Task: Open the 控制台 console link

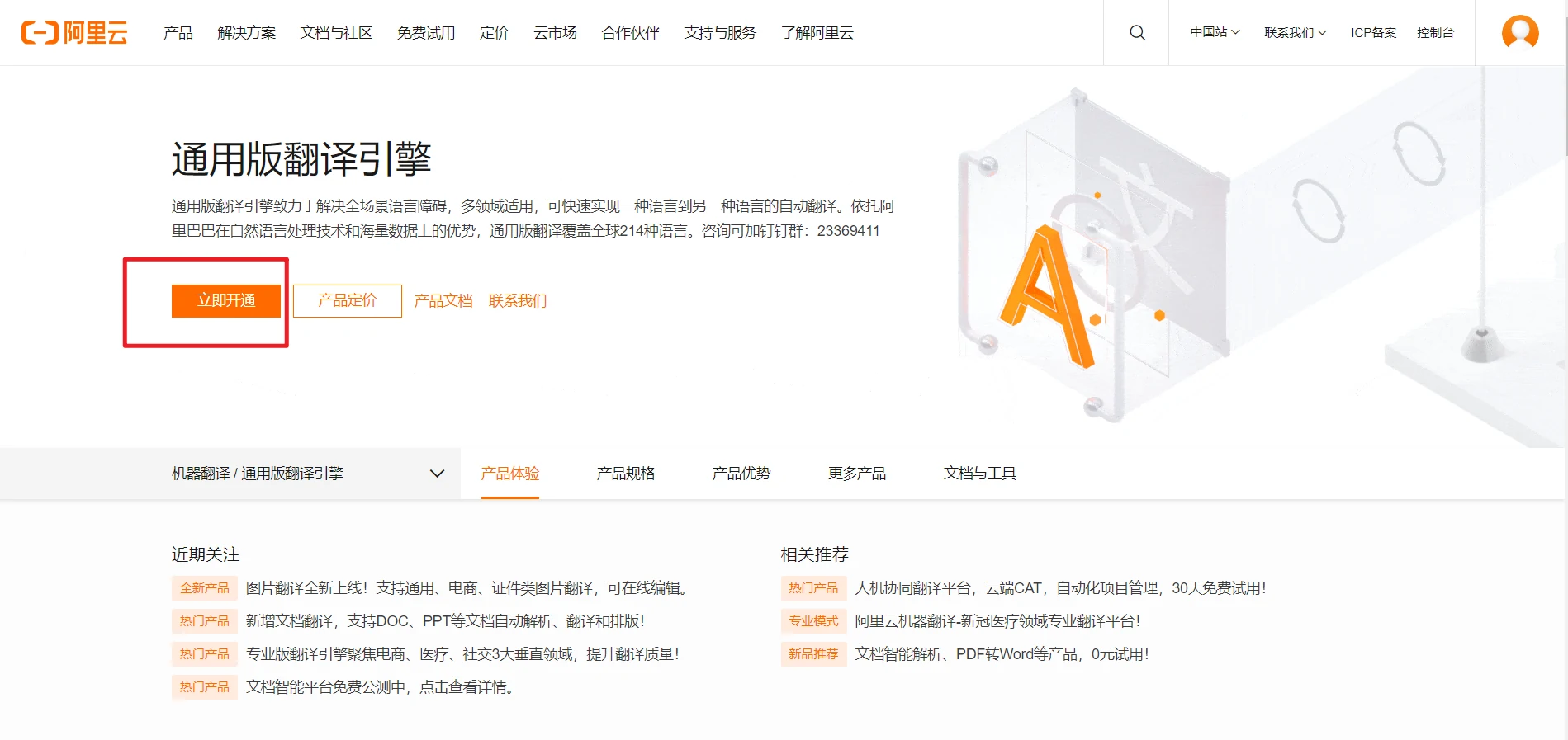Action: [1435, 33]
